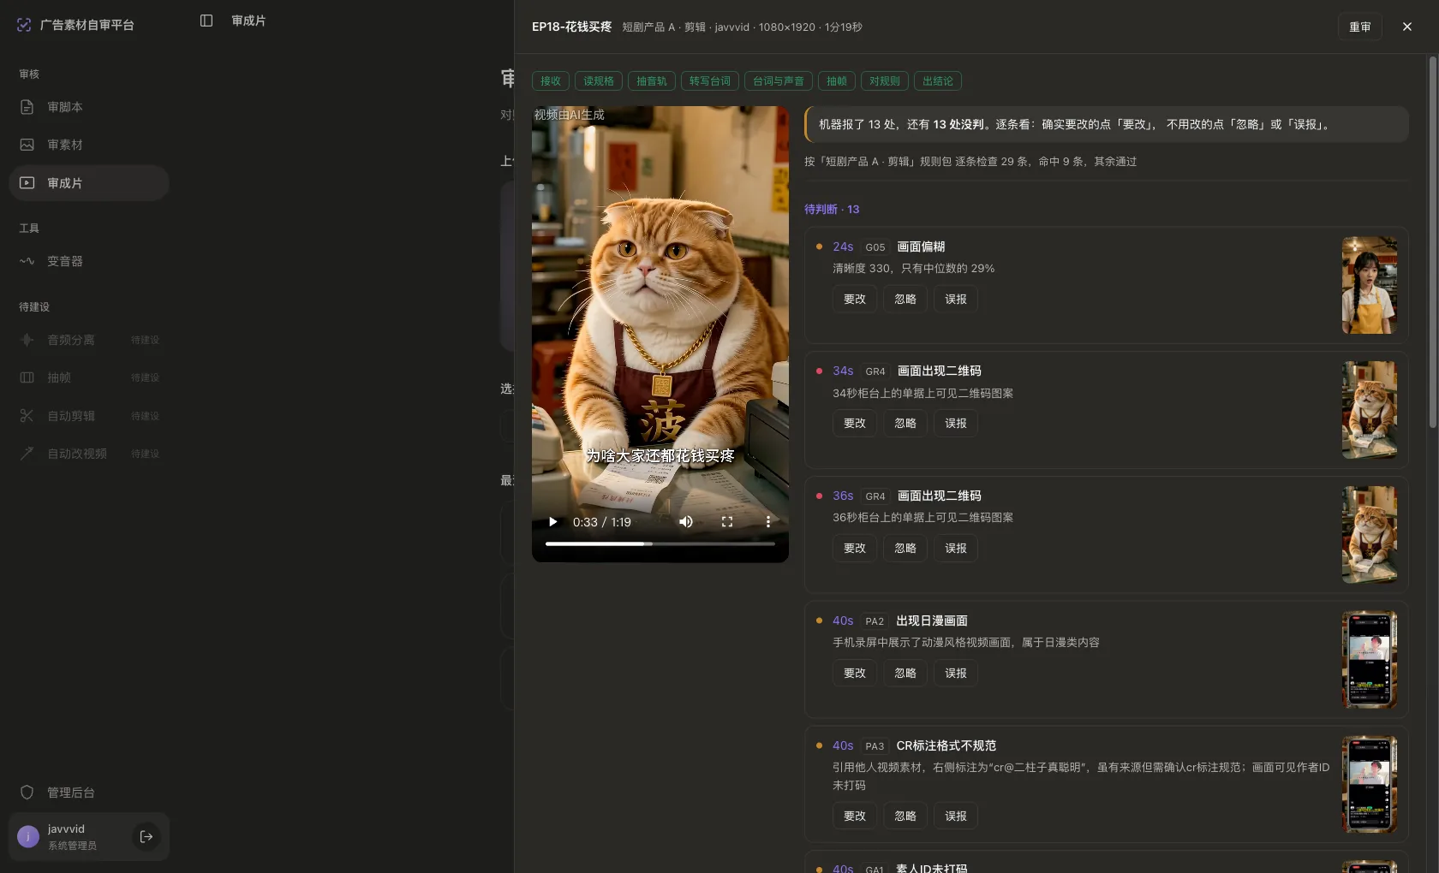Open the CR标注格式不规范 thumbnail
Image resolution: width=1439 pixels, height=873 pixels.
[1370, 785]
